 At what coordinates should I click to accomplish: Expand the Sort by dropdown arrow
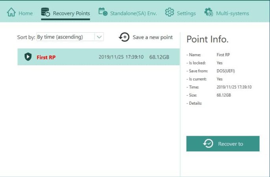99,37
